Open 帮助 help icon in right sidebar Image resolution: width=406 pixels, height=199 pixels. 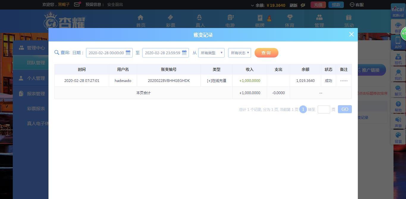click(398, 106)
